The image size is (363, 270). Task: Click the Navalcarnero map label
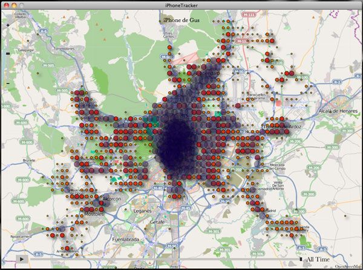21,237
